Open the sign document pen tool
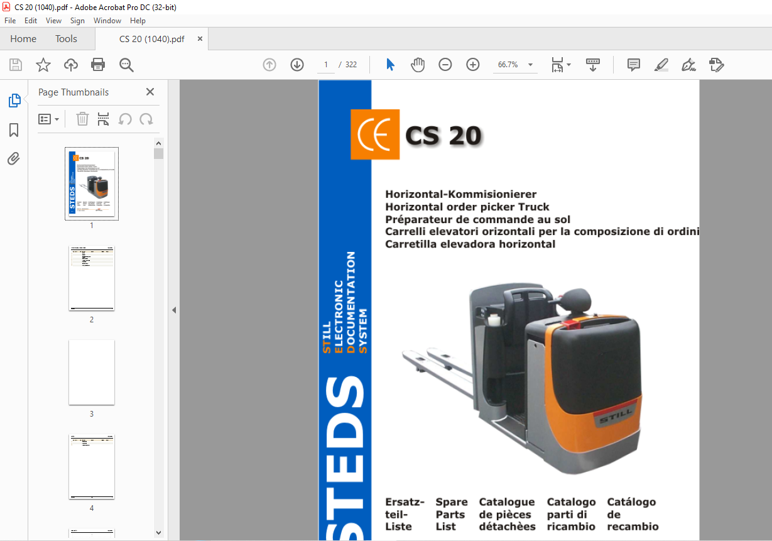Screen dimensions: 772x541 pos(689,65)
